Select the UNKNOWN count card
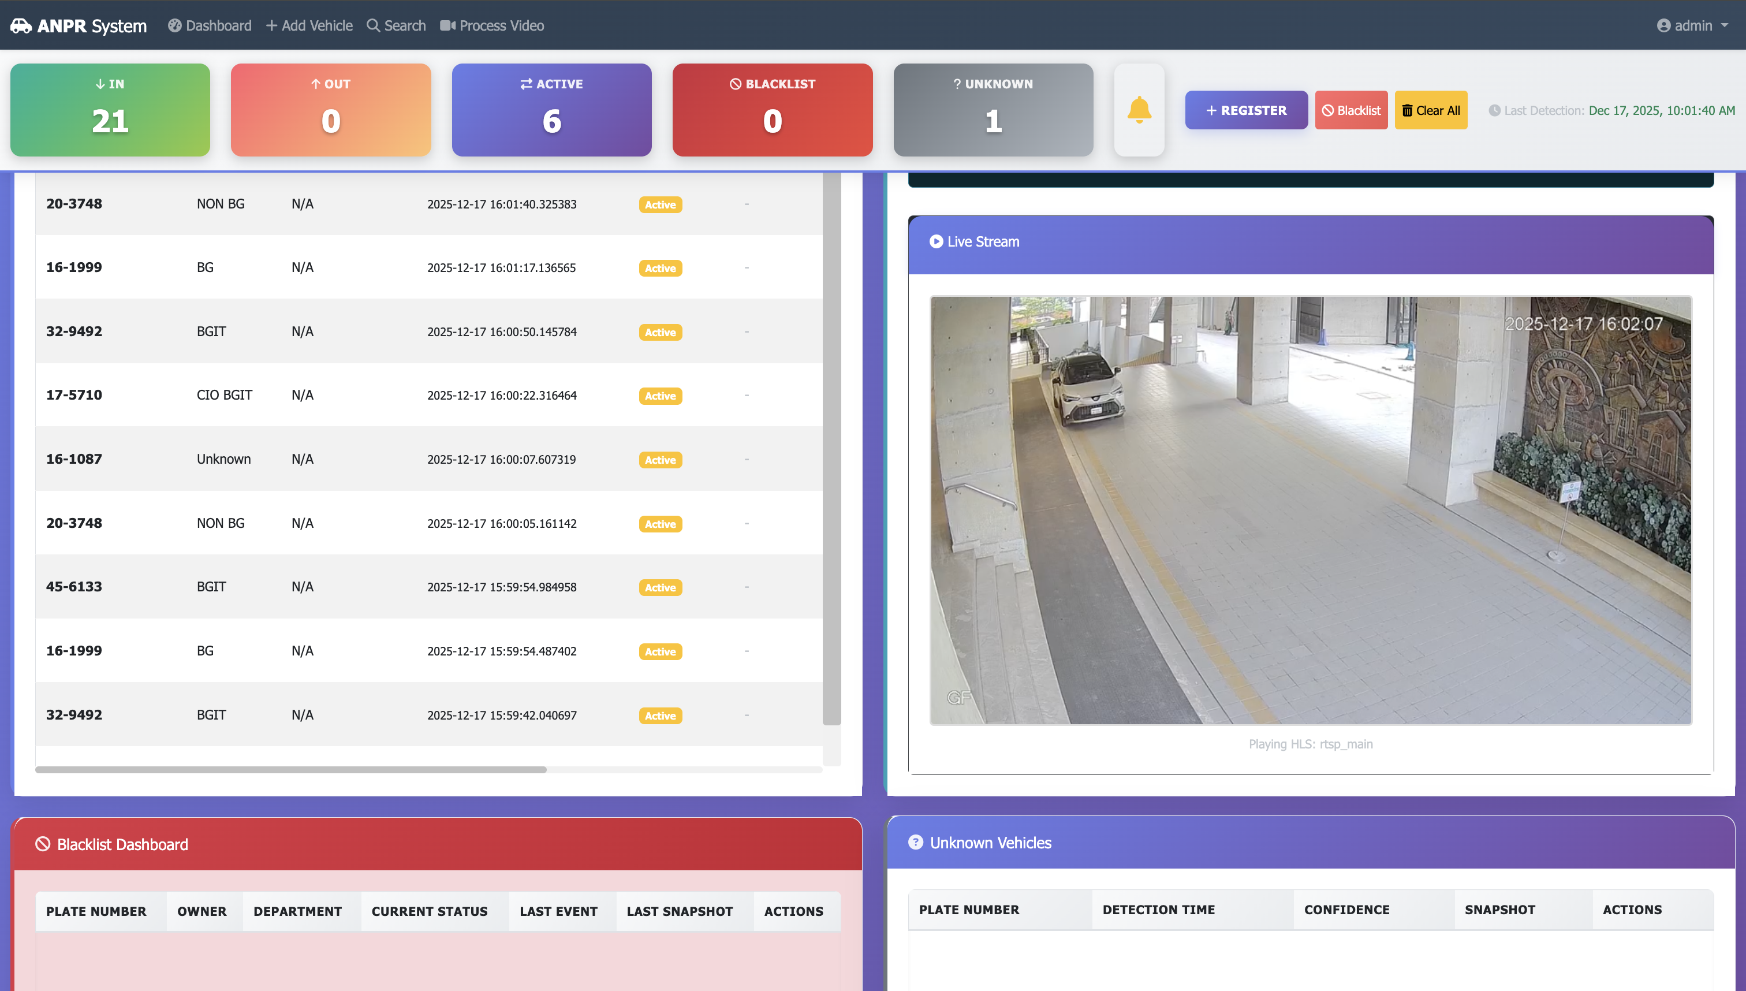This screenshot has width=1746, height=991. (x=993, y=110)
